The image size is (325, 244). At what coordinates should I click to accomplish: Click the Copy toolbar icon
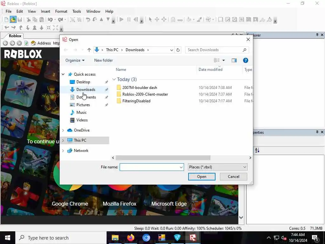[35, 20]
